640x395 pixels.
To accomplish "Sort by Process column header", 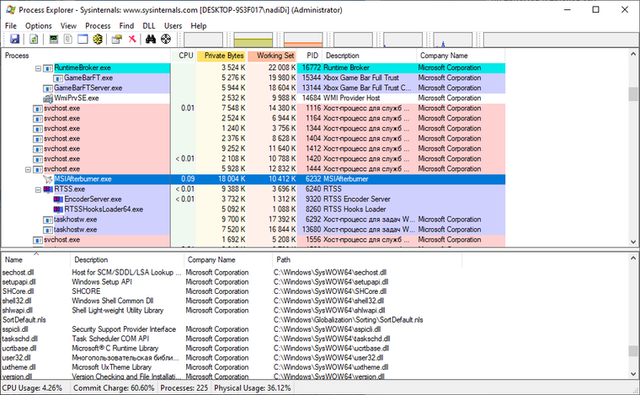I will coord(86,56).
